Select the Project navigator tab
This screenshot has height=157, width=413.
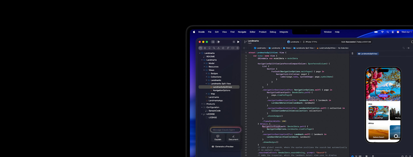200,48
